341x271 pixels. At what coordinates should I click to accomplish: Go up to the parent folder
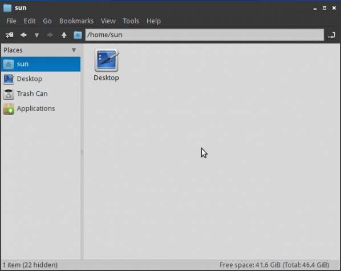pos(64,35)
